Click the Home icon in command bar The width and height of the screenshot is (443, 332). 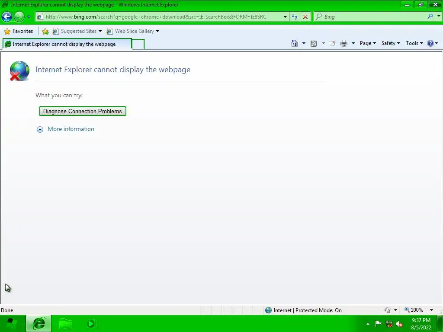tap(294, 43)
